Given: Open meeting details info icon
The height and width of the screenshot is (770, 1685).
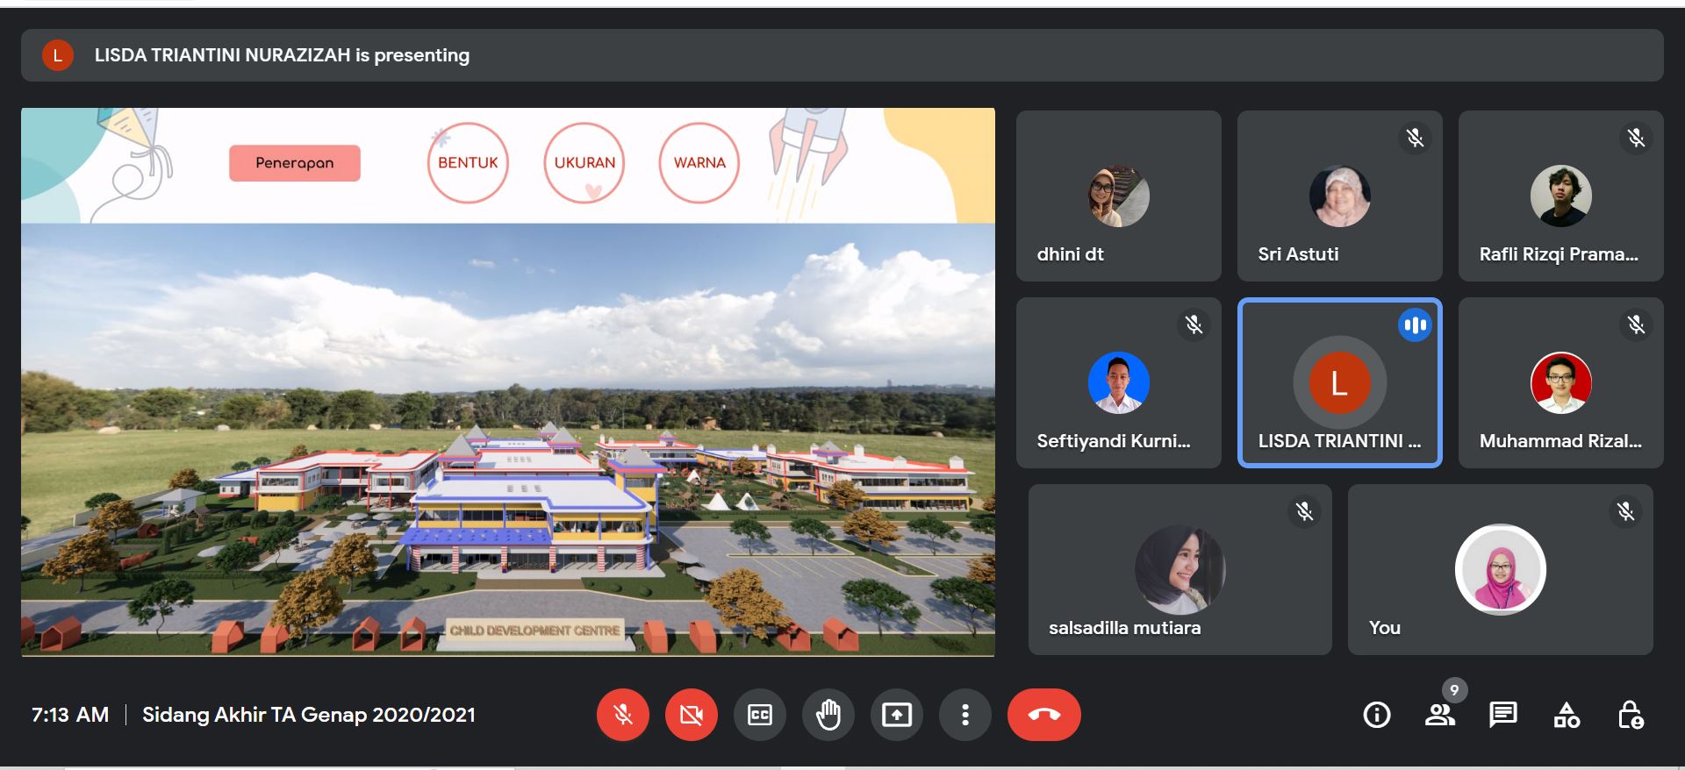Looking at the screenshot, I should click(1376, 716).
